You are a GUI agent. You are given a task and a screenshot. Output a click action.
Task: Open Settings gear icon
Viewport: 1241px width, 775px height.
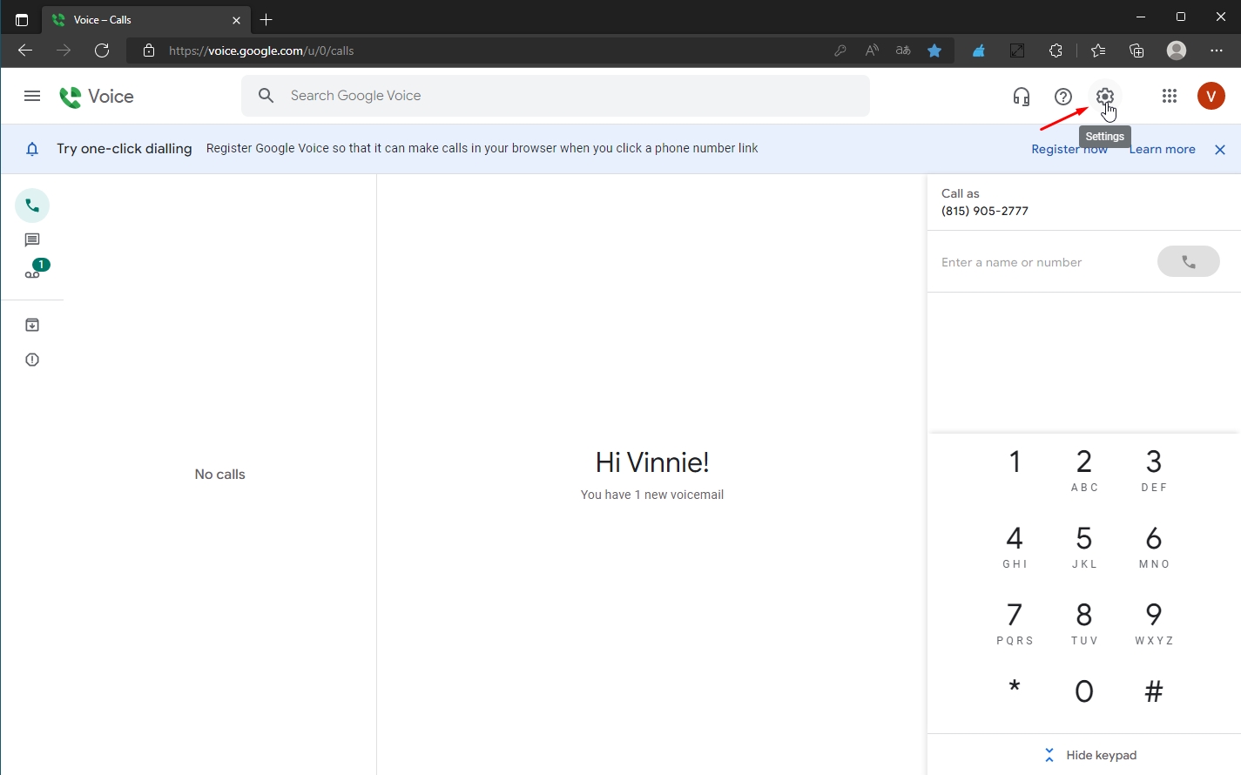pyautogui.click(x=1104, y=97)
